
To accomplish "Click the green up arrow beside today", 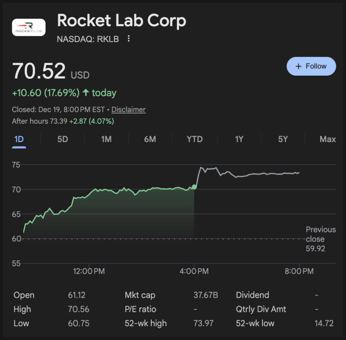I will 86,93.
